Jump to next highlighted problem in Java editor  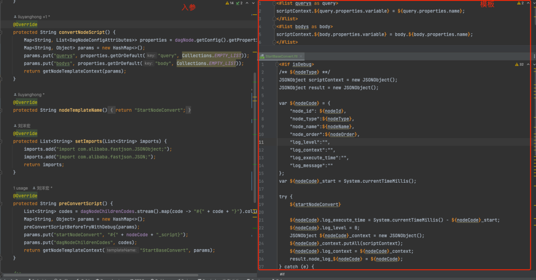[x=253, y=3]
